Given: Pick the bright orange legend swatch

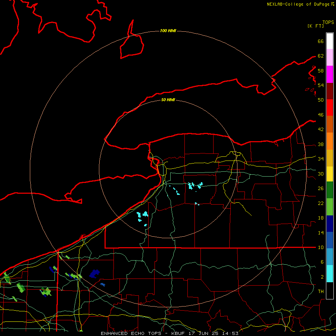Looking at the screenshot, I should tap(330, 141).
